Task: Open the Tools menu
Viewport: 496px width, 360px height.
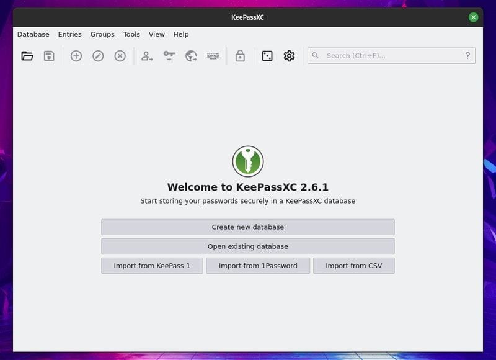Action: pos(131,34)
